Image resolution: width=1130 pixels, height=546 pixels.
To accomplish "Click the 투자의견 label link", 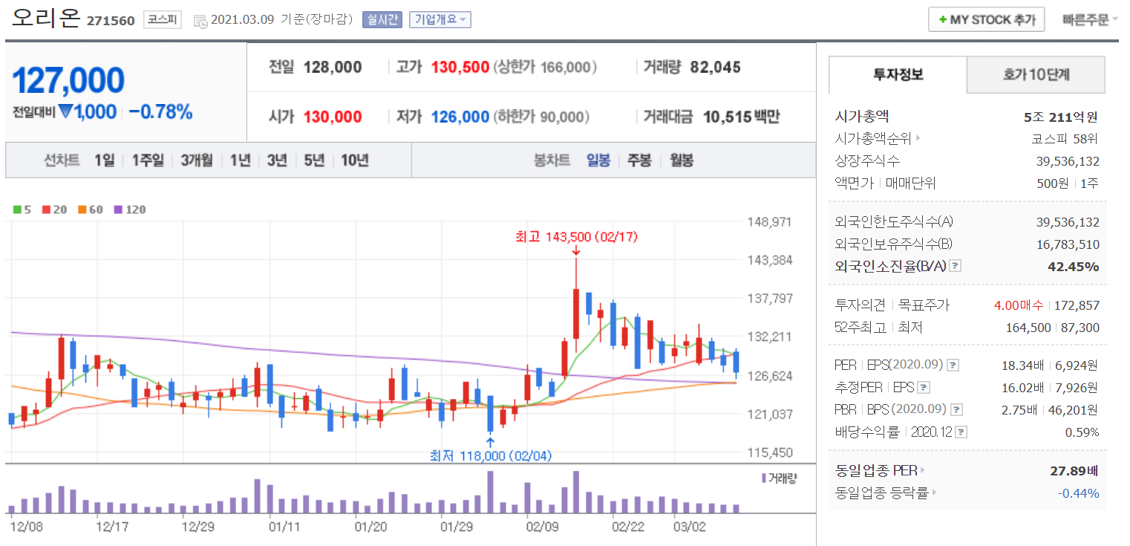I will pos(860,305).
